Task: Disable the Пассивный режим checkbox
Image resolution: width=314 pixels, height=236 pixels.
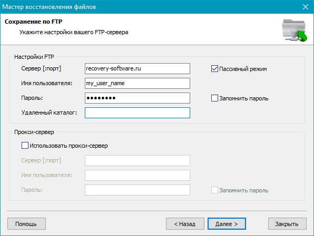Action: coord(214,69)
